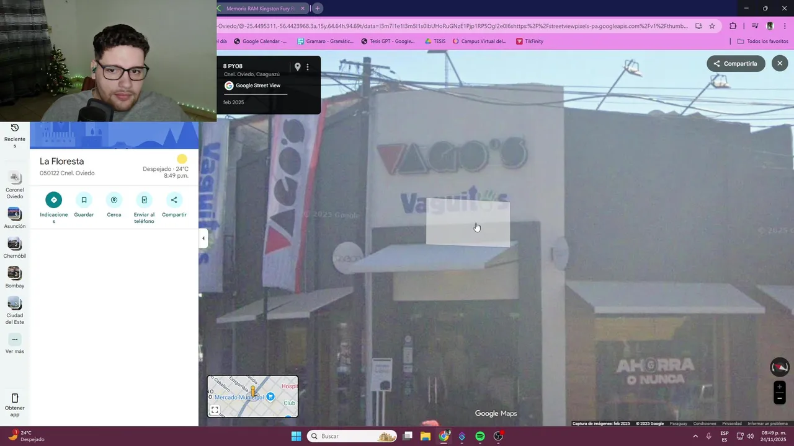Image resolution: width=794 pixels, height=446 pixels.
Task: Switch to Memoria RAM Kingston Fury tab
Action: [x=259, y=9]
